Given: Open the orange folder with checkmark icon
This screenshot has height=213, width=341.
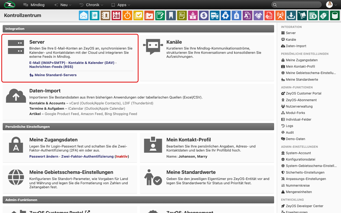Looking at the screenshot, I should pos(149,15).
